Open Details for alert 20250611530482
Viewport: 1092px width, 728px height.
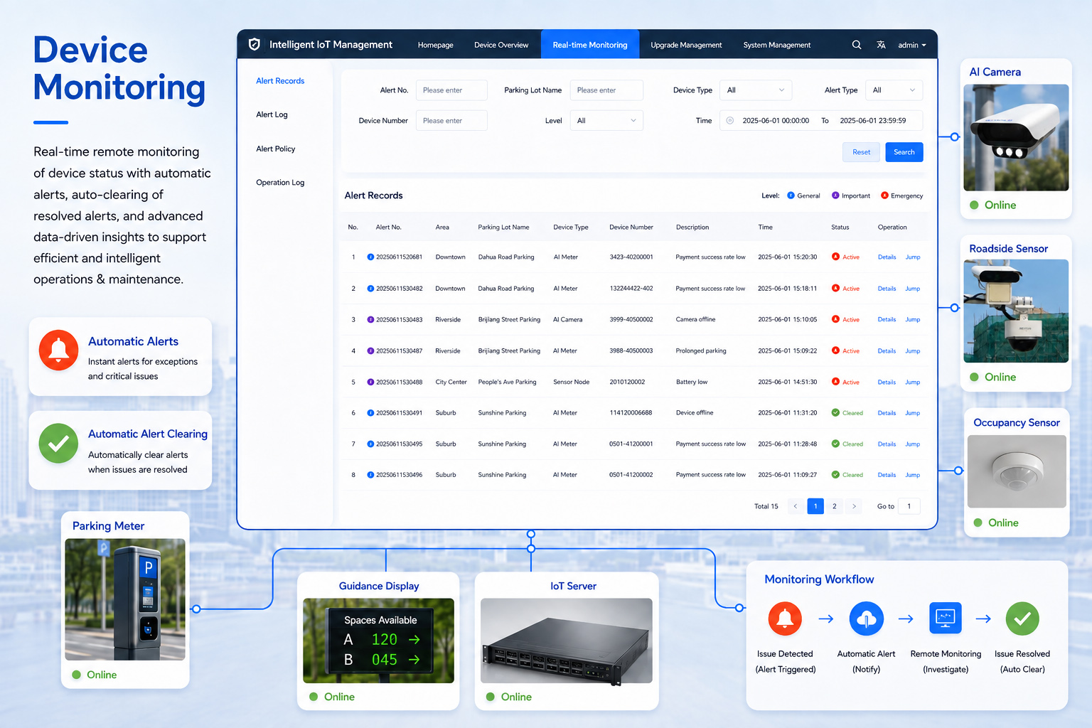tap(887, 289)
